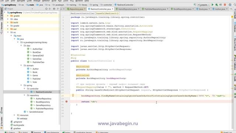
Task: Open the Terminal tool window button
Action: coord(36,132)
